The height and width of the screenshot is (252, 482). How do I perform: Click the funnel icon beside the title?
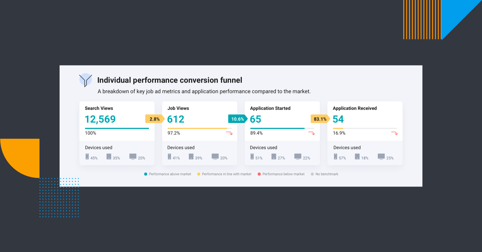(85, 80)
